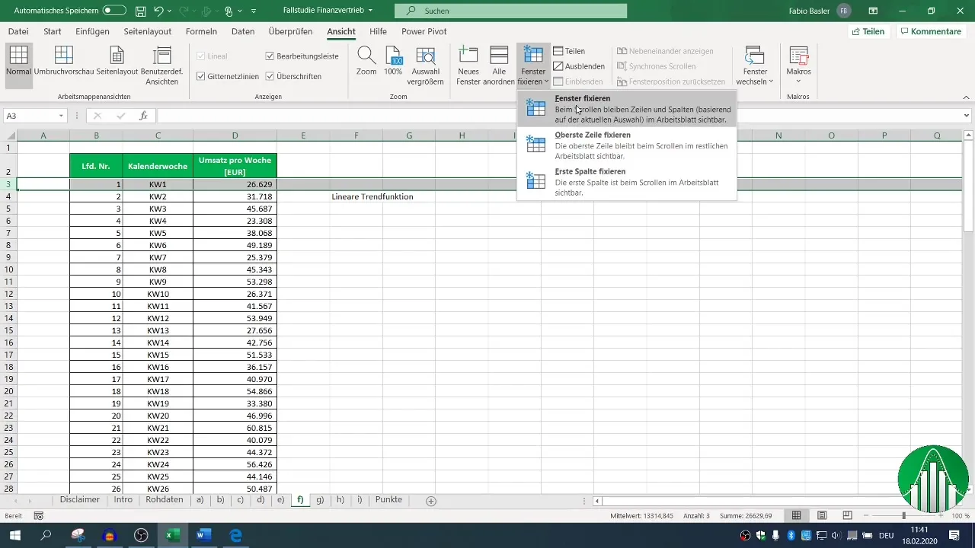Expand Fenster fixieren dropdown button

pyautogui.click(x=533, y=65)
